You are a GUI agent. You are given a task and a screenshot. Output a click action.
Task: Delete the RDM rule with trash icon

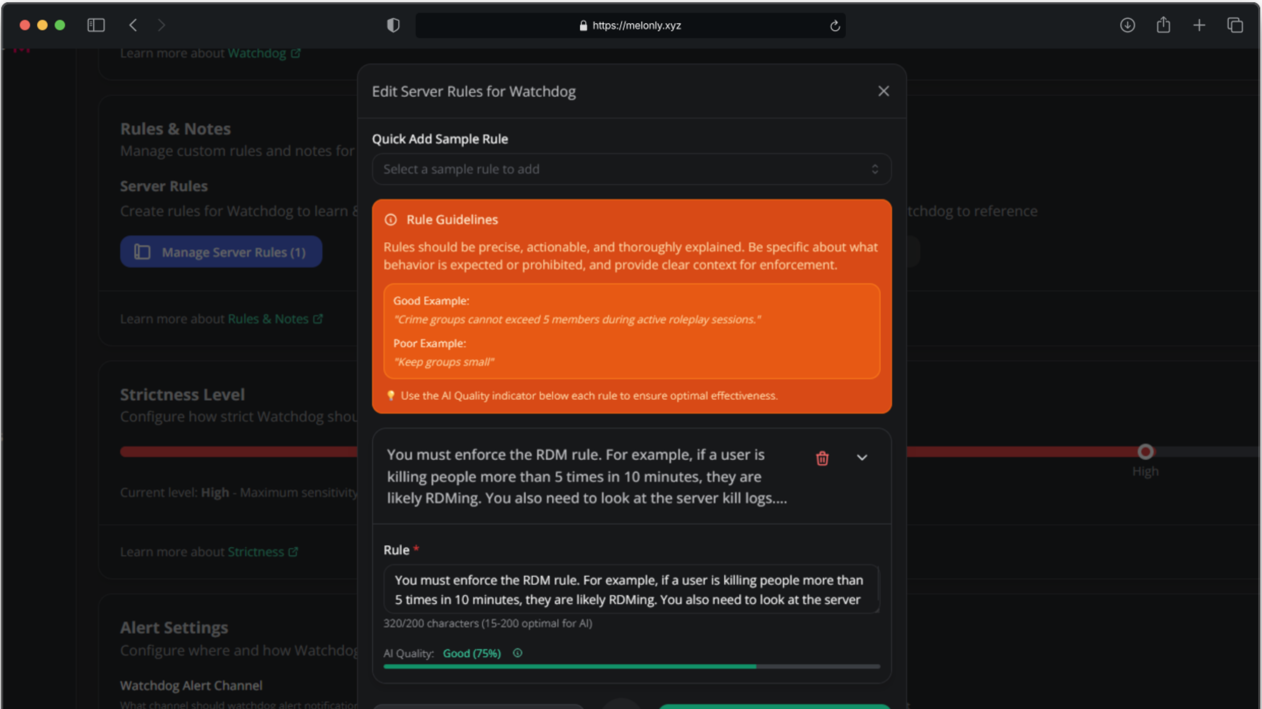[x=822, y=458]
